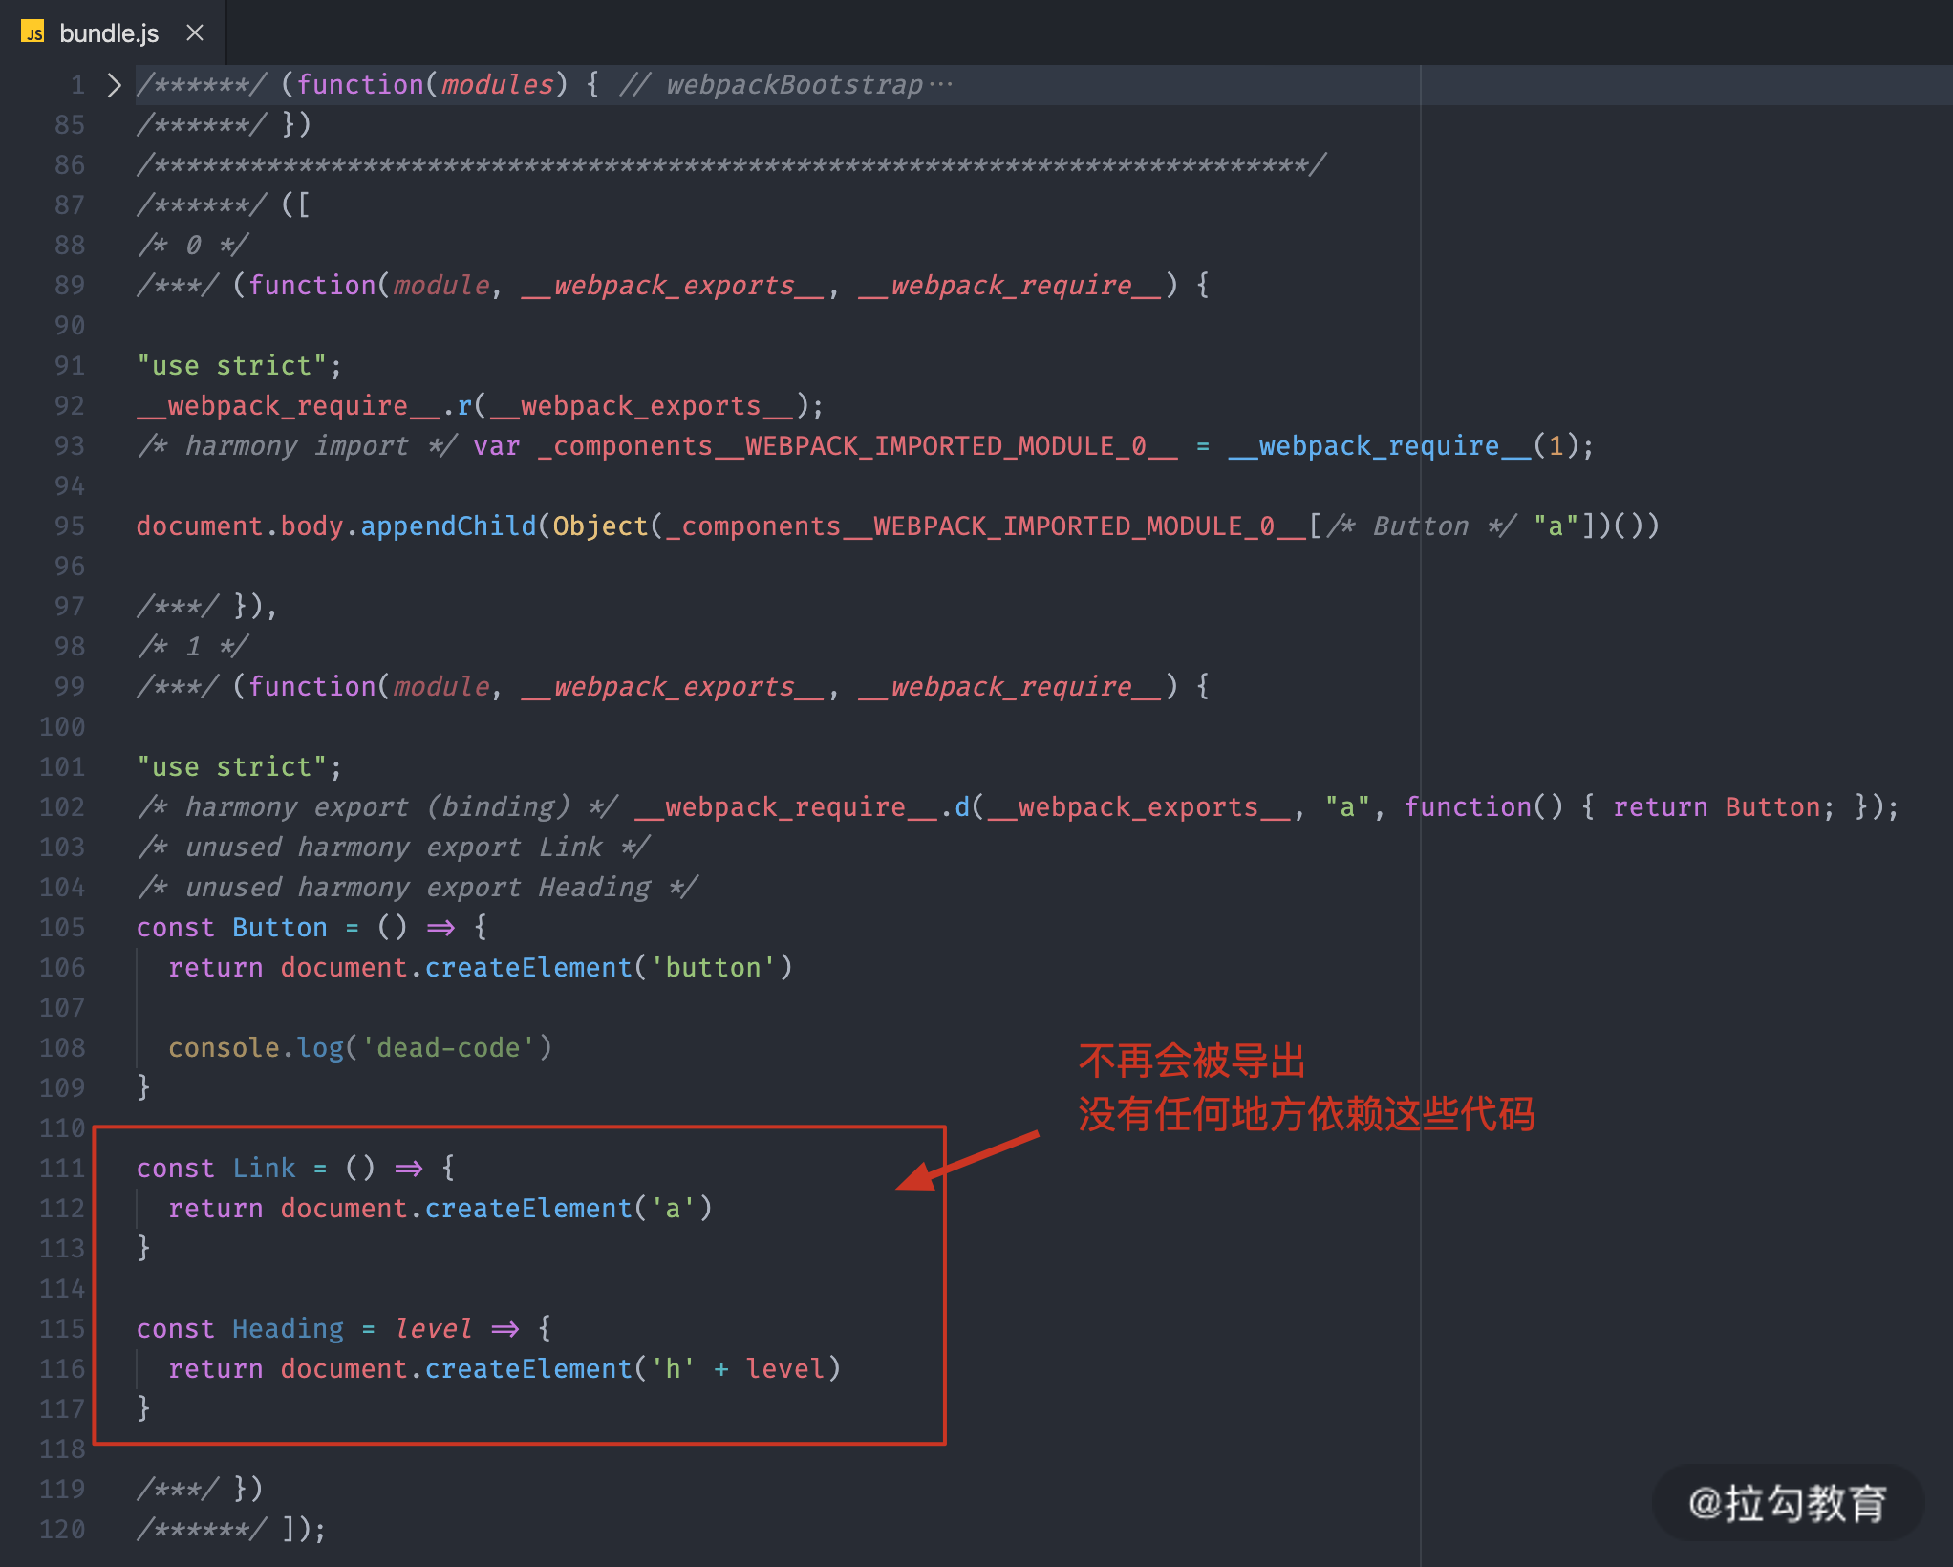
Task: Click the createElement('button') call on line 106
Action: (608, 968)
